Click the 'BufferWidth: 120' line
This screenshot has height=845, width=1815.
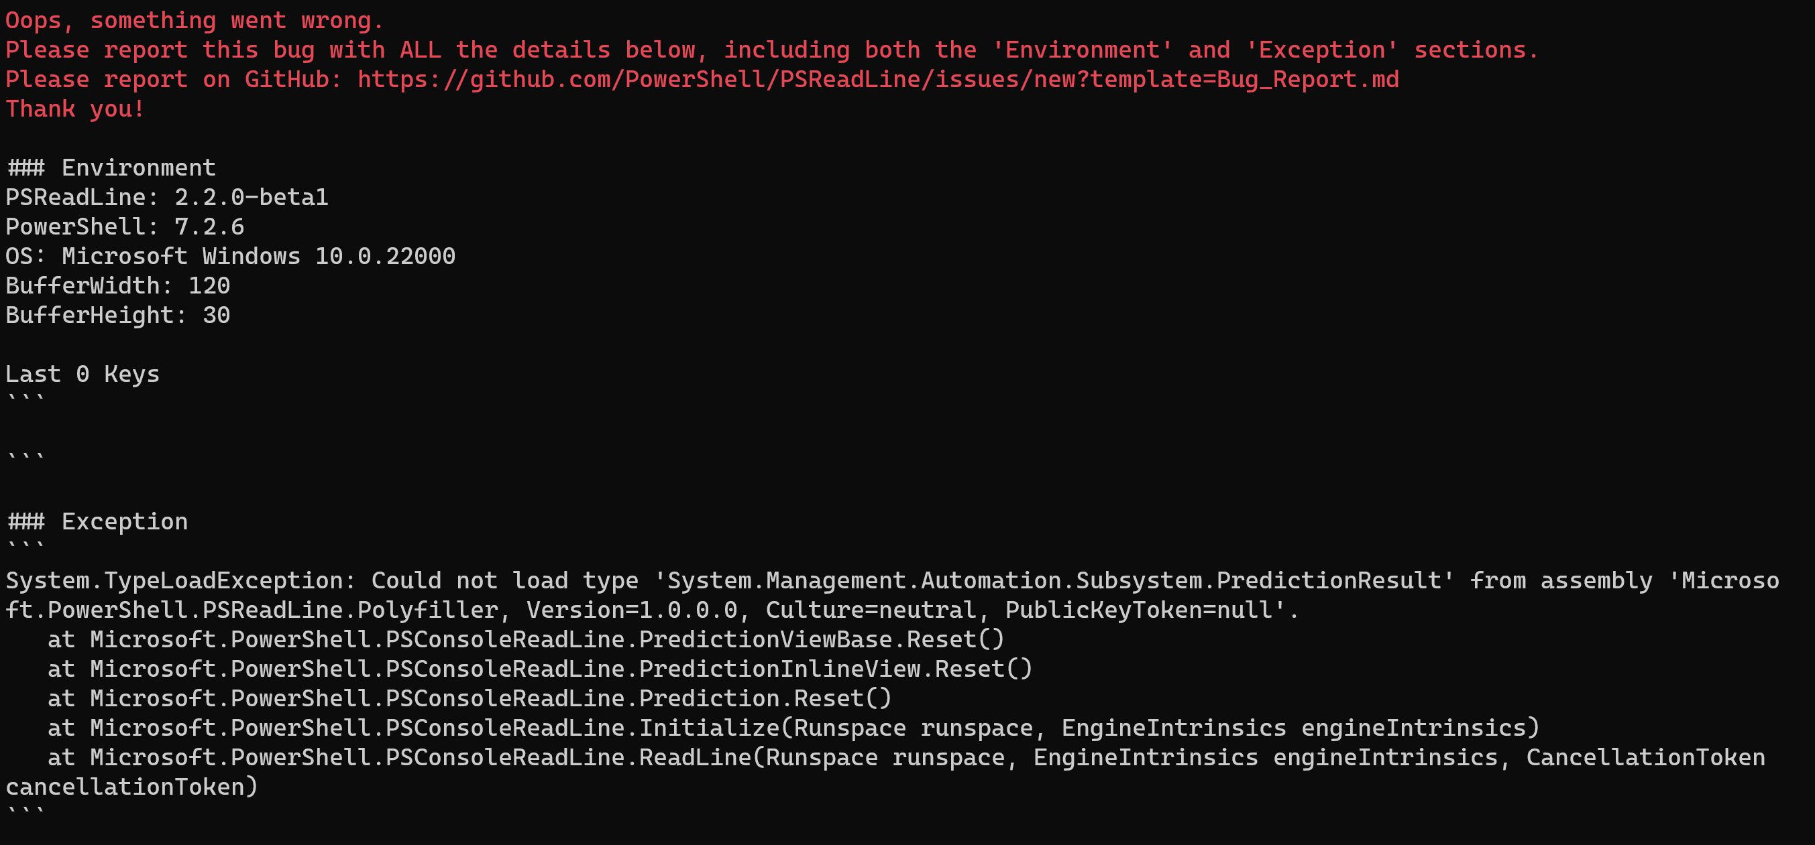pyautogui.click(x=117, y=286)
